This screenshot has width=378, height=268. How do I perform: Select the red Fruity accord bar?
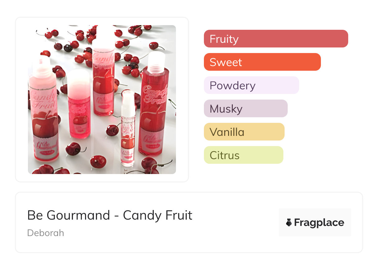[x=276, y=39]
